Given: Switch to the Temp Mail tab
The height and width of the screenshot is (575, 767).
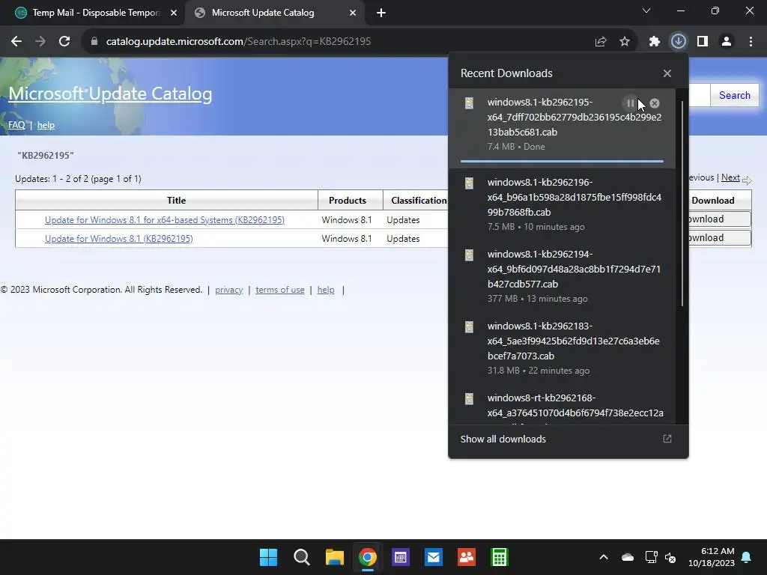Looking at the screenshot, I should point(95,13).
